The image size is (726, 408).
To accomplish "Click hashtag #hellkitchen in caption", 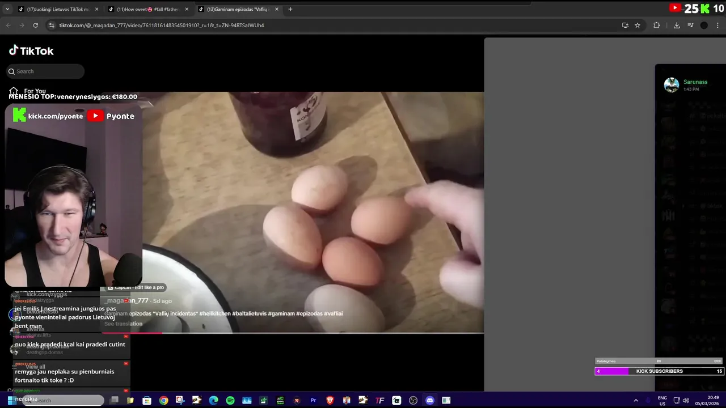I will 215,313.
